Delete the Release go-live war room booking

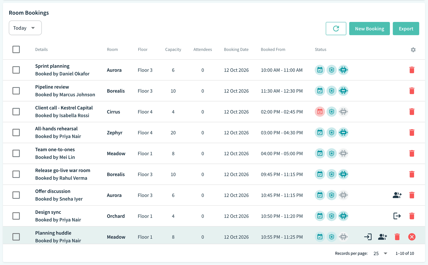[412, 174]
